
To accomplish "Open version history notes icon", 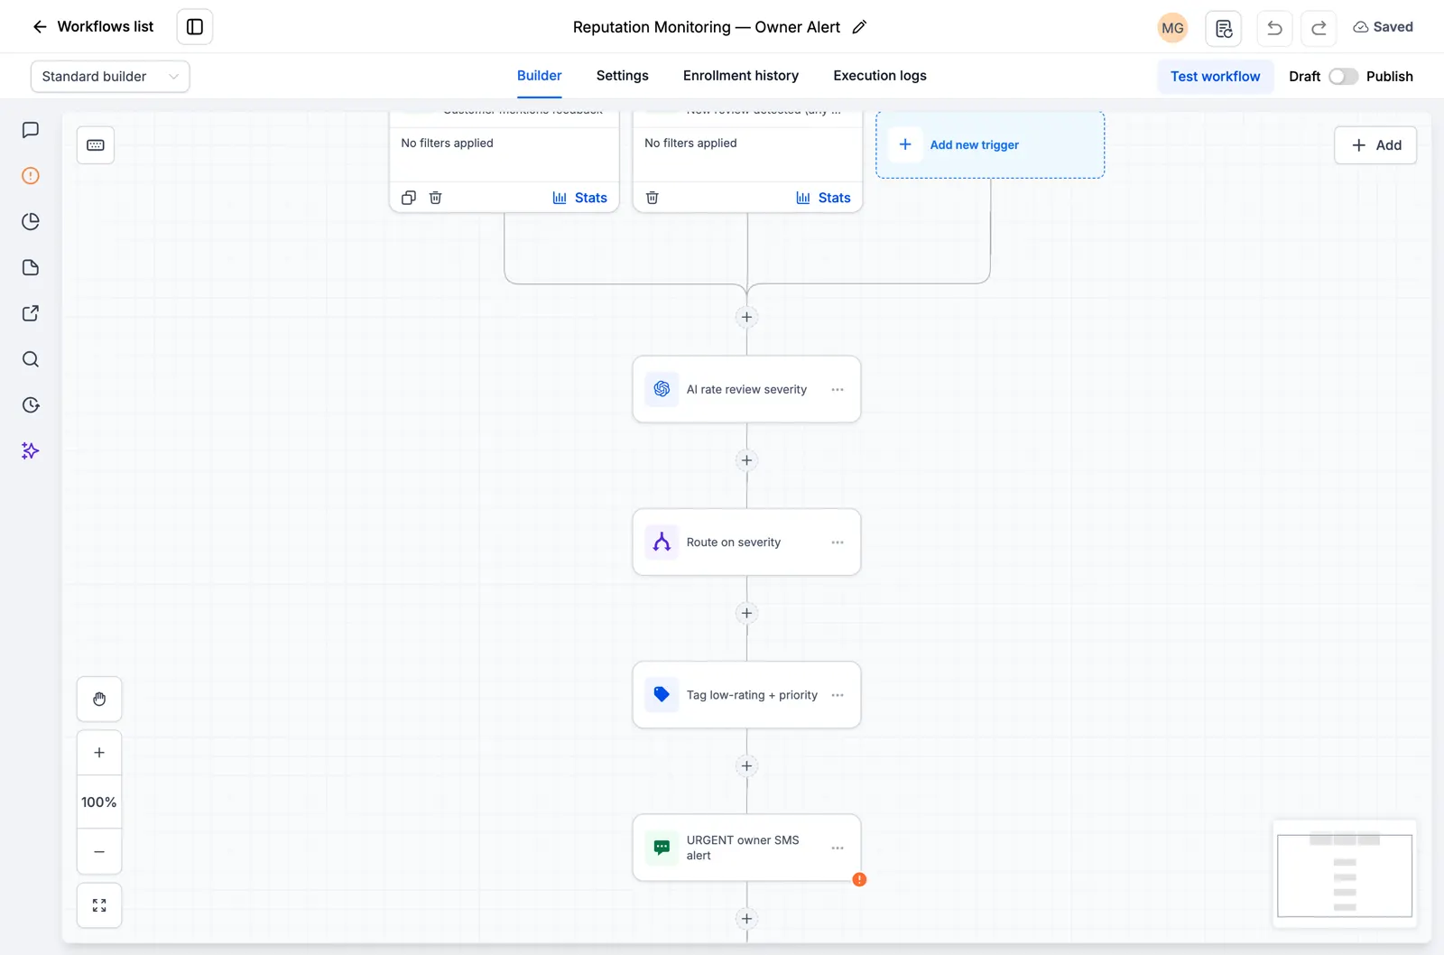I will click(x=1224, y=28).
